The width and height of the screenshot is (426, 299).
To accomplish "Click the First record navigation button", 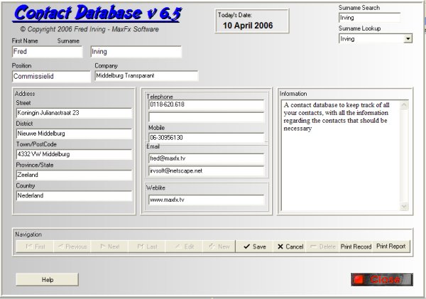I will pos(34,246).
